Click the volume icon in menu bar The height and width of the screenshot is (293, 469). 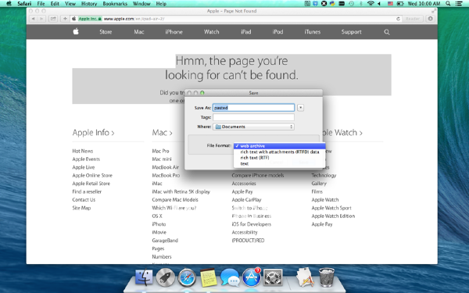point(379,4)
